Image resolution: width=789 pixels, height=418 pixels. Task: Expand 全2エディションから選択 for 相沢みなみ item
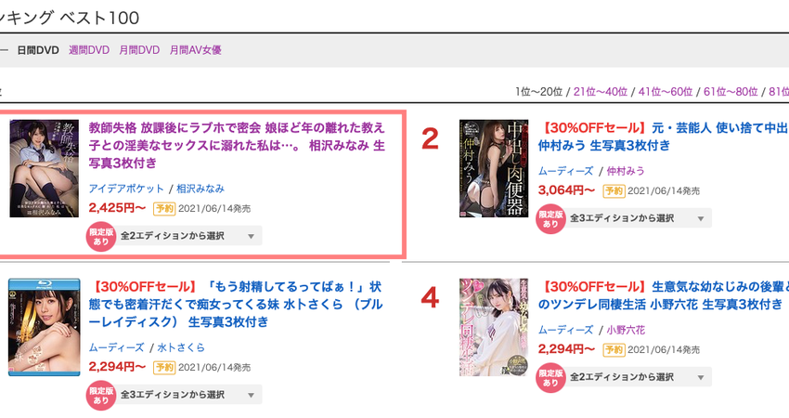pos(188,236)
